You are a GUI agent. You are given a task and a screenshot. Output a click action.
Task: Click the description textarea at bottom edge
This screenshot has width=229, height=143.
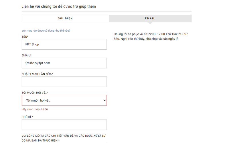[x=64, y=142]
